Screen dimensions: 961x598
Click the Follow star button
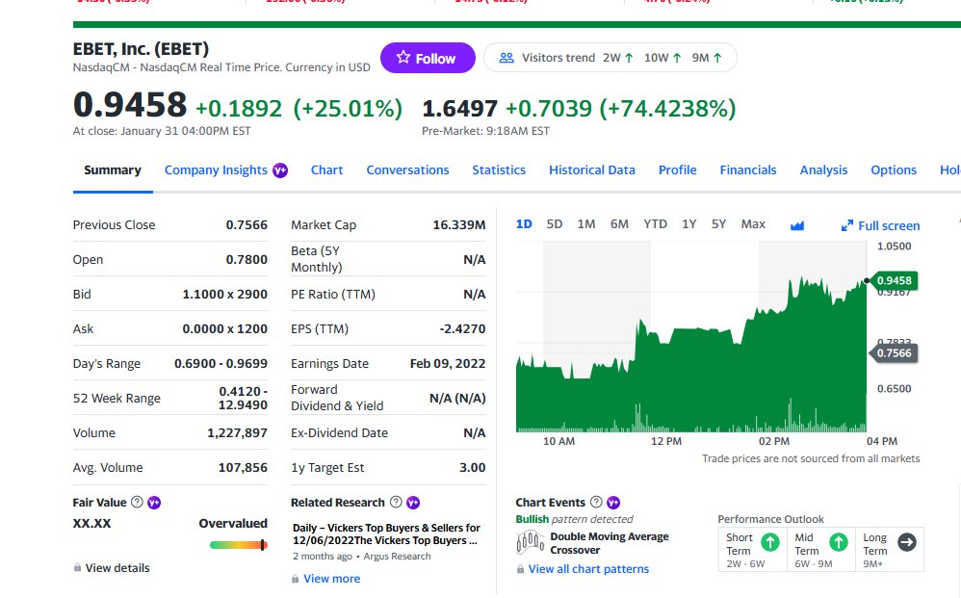coord(428,58)
